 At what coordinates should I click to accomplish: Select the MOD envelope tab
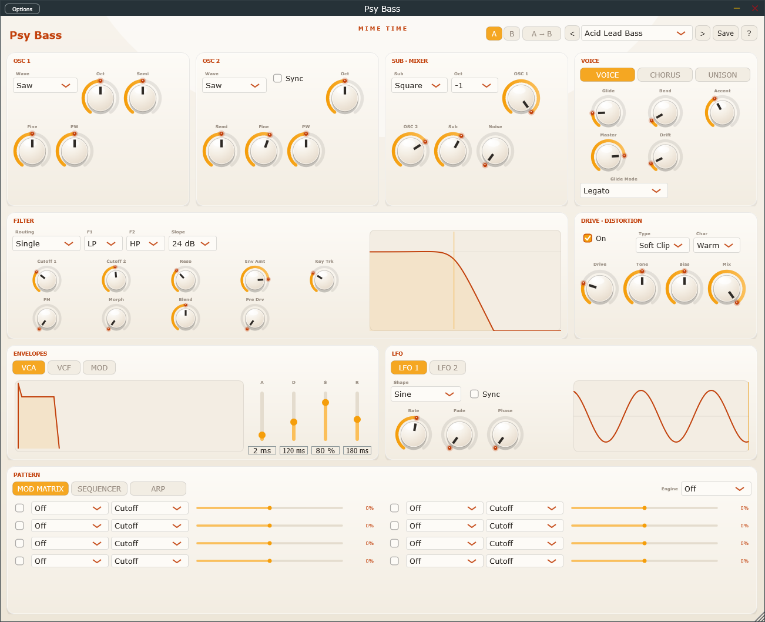(99, 367)
